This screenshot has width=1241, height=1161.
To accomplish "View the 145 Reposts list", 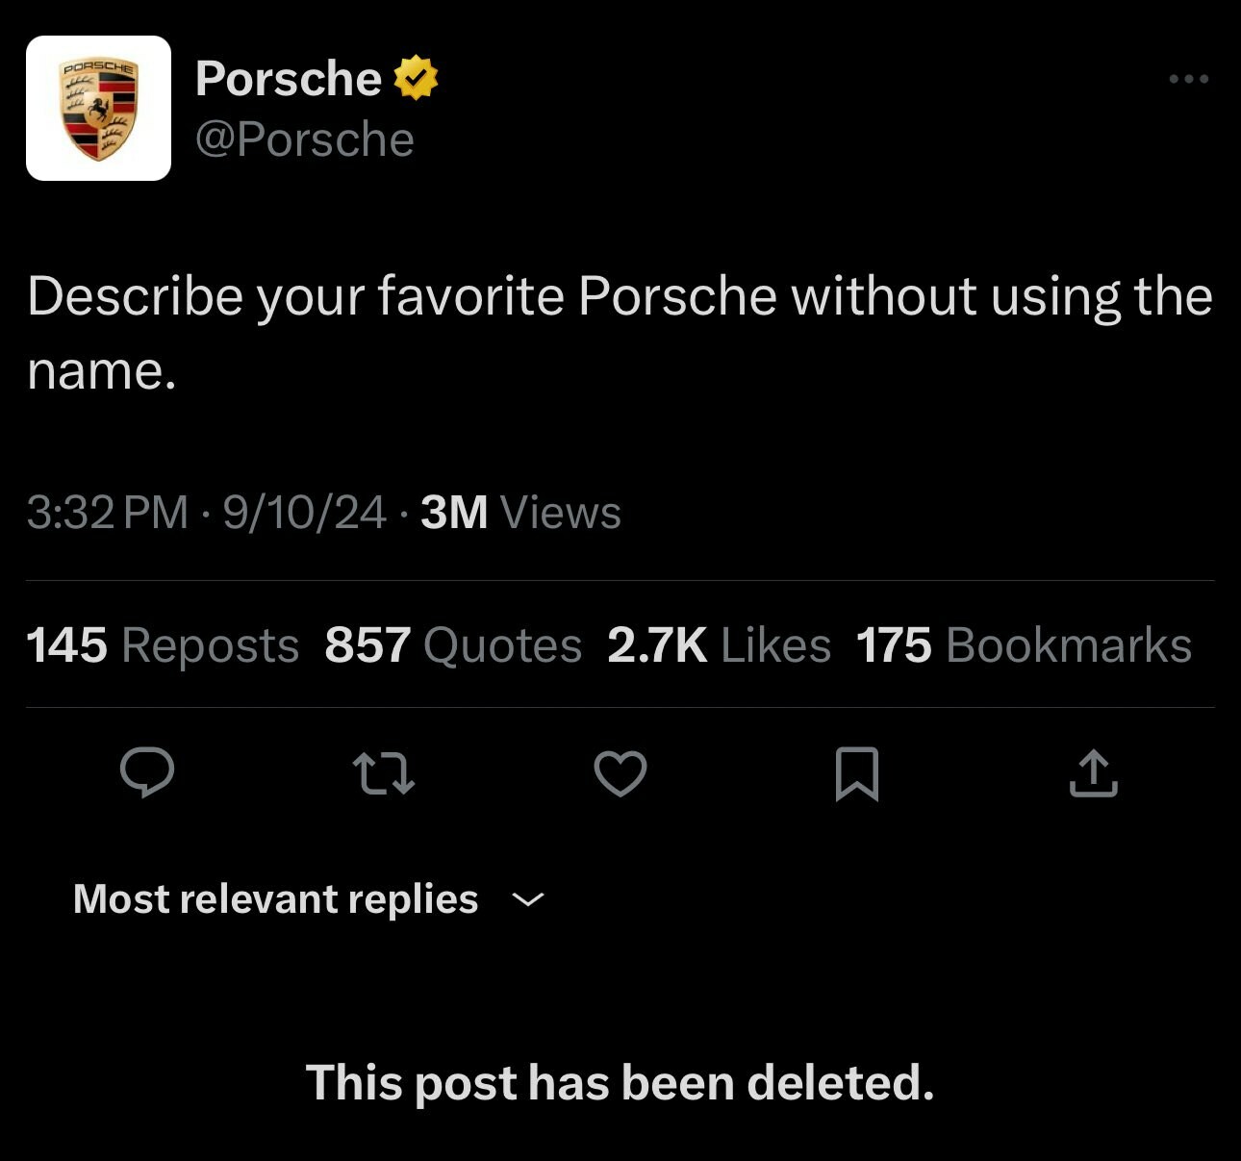I will pos(163,644).
